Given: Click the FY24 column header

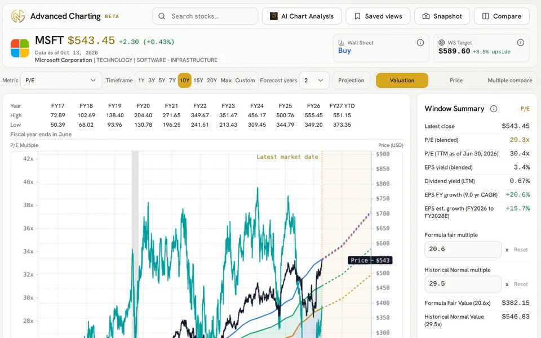Looking at the screenshot, I should (x=257, y=106).
